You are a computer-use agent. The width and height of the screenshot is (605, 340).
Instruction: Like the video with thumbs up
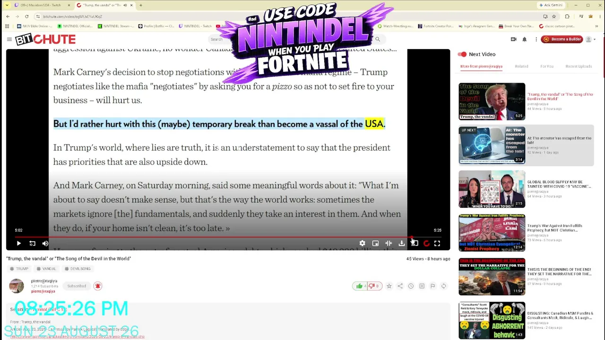(361, 286)
